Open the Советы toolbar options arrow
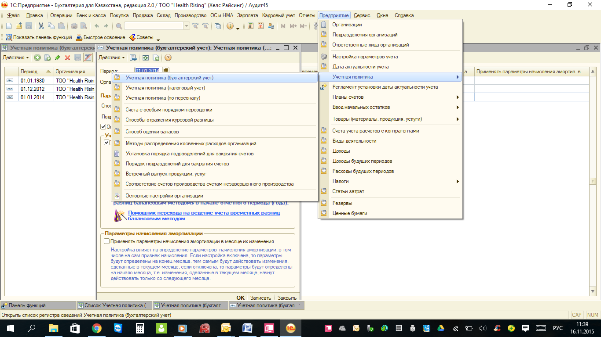 click(x=158, y=40)
